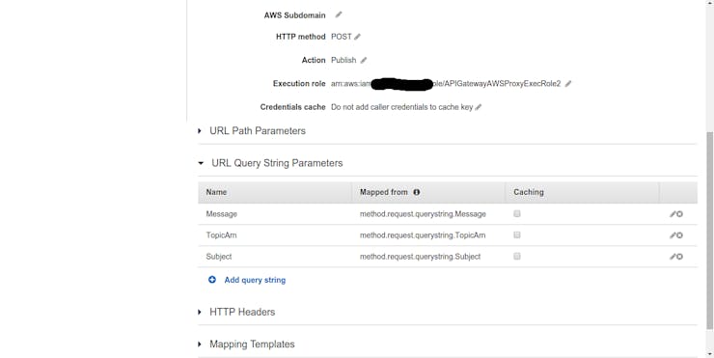714x358 pixels.
Task: Click pencil icon next to Publish action
Action: click(x=364, y=60)
